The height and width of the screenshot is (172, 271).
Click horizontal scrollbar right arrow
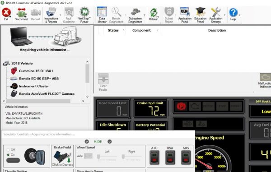83,101
